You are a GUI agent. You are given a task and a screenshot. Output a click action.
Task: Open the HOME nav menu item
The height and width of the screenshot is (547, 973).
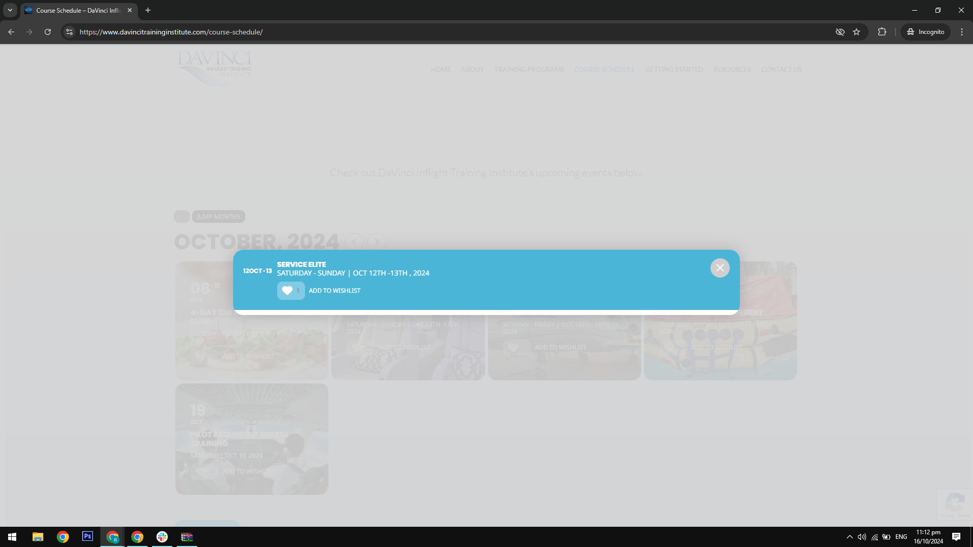coord(441,69)
